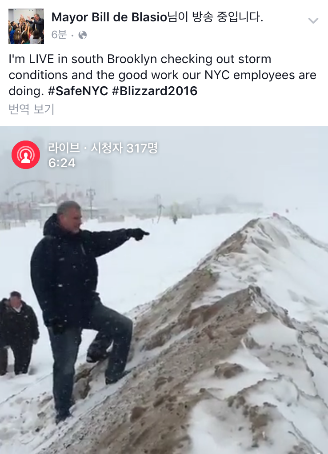The width and height of the screenshot is (328, 454).
Task: Tap the 라이브 label on the video
Action: [x=64, y=148]
